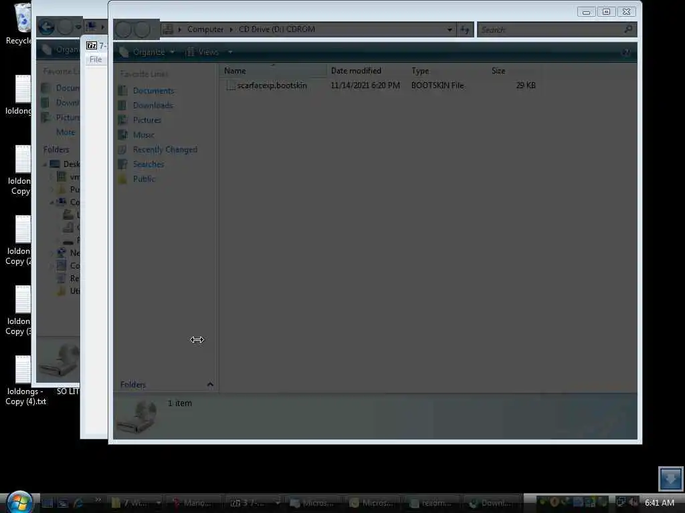Click the Windows Start orb
The height and width of the screenshot is (513, 685).
[19, 502]
